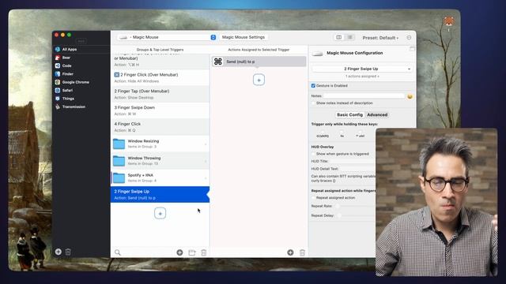The height and width of the screenshot is (284, 506).
Task: Select the 4 Finger Click trigger
Action: (x=160, y=127)
